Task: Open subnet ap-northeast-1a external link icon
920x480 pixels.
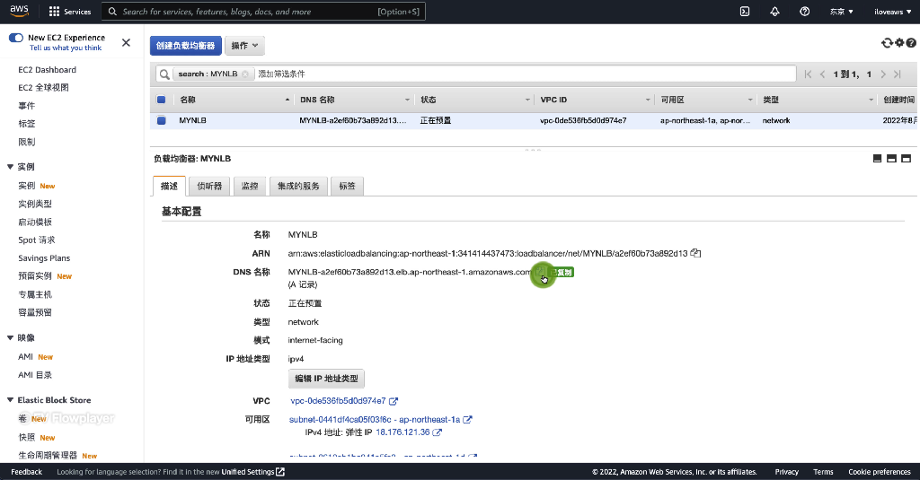Action: tap(467, 420)
